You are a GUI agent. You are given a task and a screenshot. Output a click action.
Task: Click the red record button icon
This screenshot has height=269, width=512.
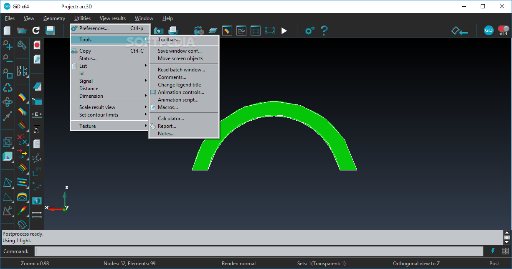37,45
